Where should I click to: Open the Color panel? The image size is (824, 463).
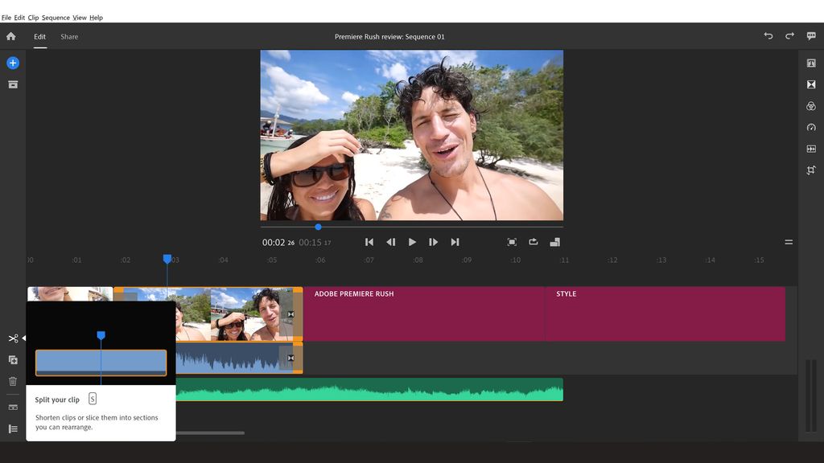(x=811, y=105)
